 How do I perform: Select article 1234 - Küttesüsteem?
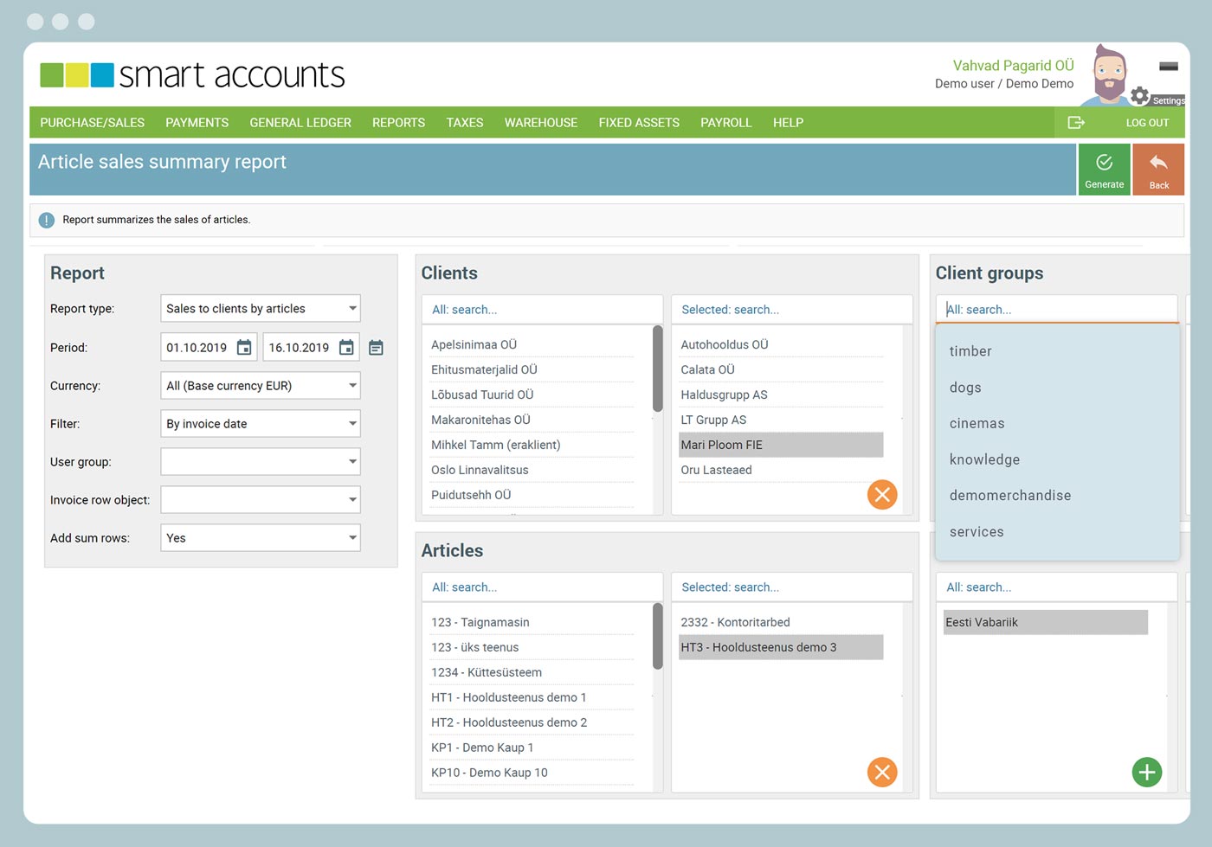tap(532, 672)
